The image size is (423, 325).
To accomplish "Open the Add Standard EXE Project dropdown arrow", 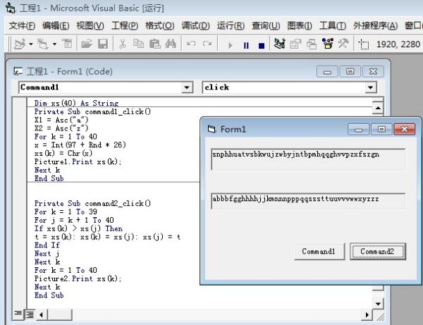I will 31,44.
